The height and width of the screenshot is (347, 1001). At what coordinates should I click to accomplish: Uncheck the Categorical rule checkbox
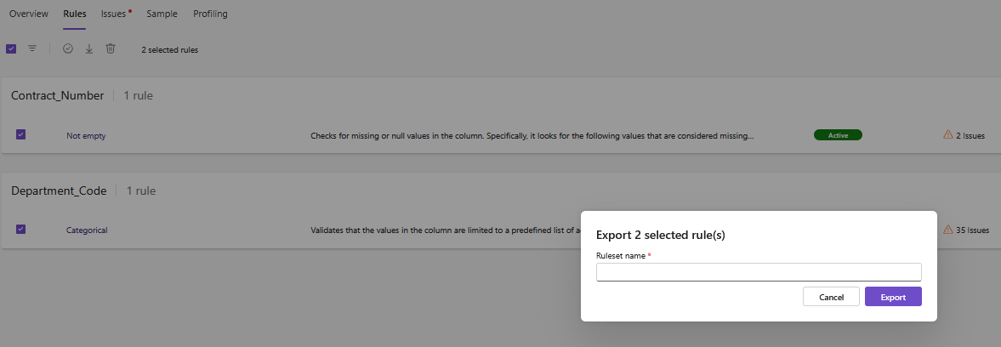pyautogui.click(x=21, y=229)
